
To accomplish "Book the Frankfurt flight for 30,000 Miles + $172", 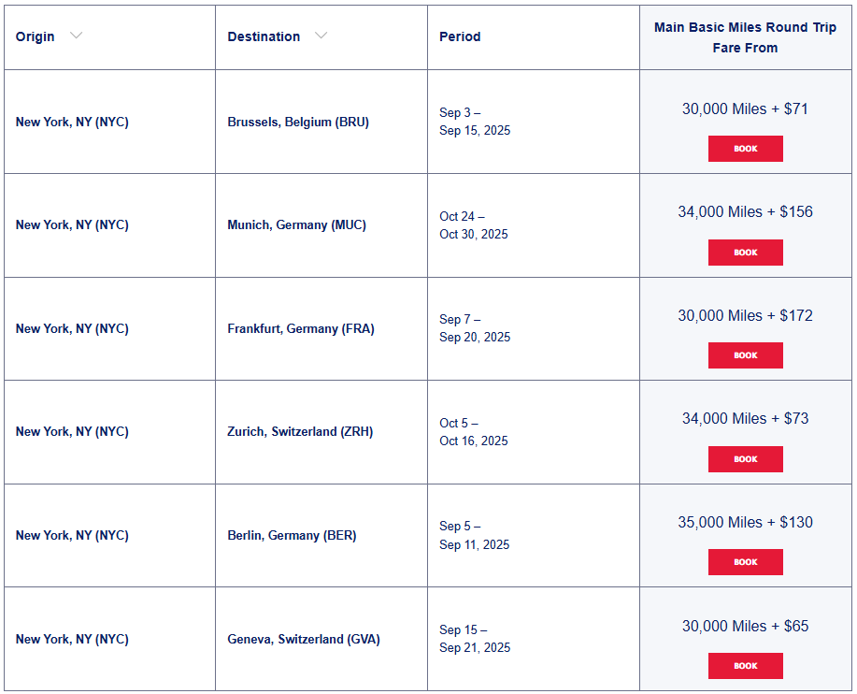I will (745, 355).
